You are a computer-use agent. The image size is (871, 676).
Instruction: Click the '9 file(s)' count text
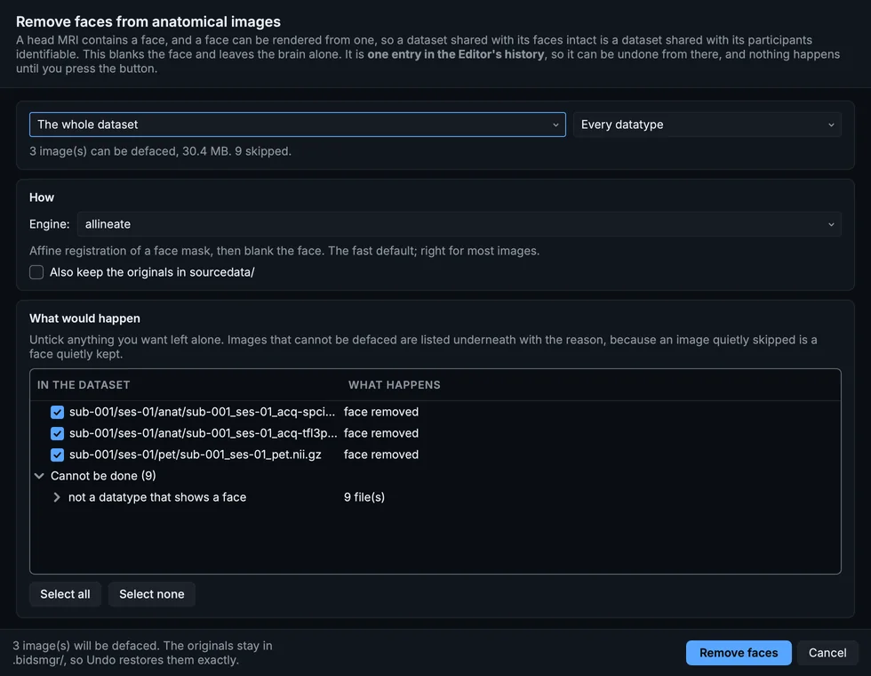364,497
